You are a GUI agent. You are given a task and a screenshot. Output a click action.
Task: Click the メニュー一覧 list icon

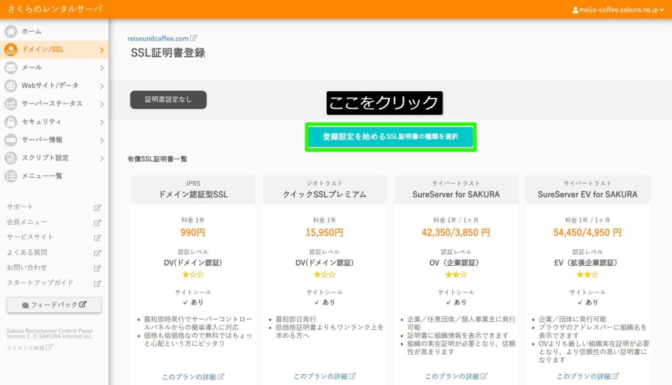(10, 176)
